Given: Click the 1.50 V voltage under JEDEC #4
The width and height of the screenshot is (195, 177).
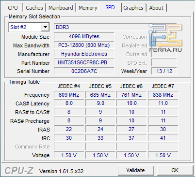Looking at the screenshot, I should click(x=69, y=155).
